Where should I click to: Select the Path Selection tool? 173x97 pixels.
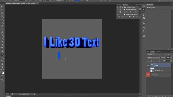[x=2, y=57]
